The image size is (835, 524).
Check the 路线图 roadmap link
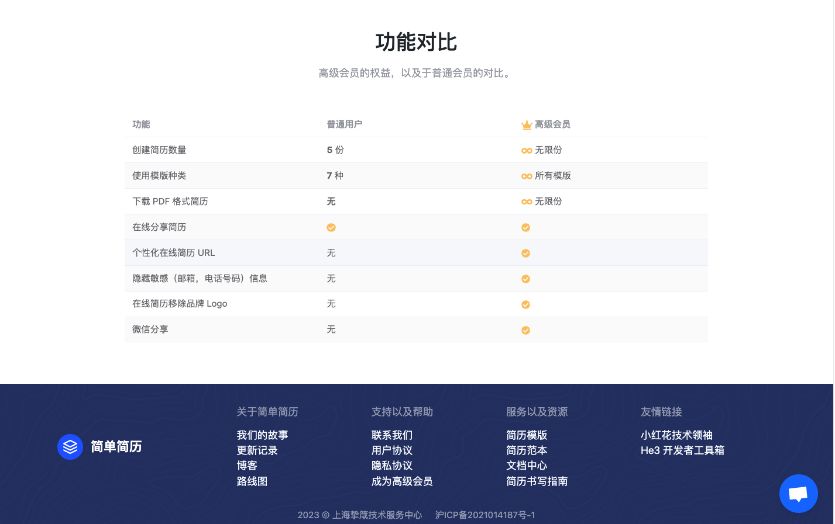[x=252, y=481]
